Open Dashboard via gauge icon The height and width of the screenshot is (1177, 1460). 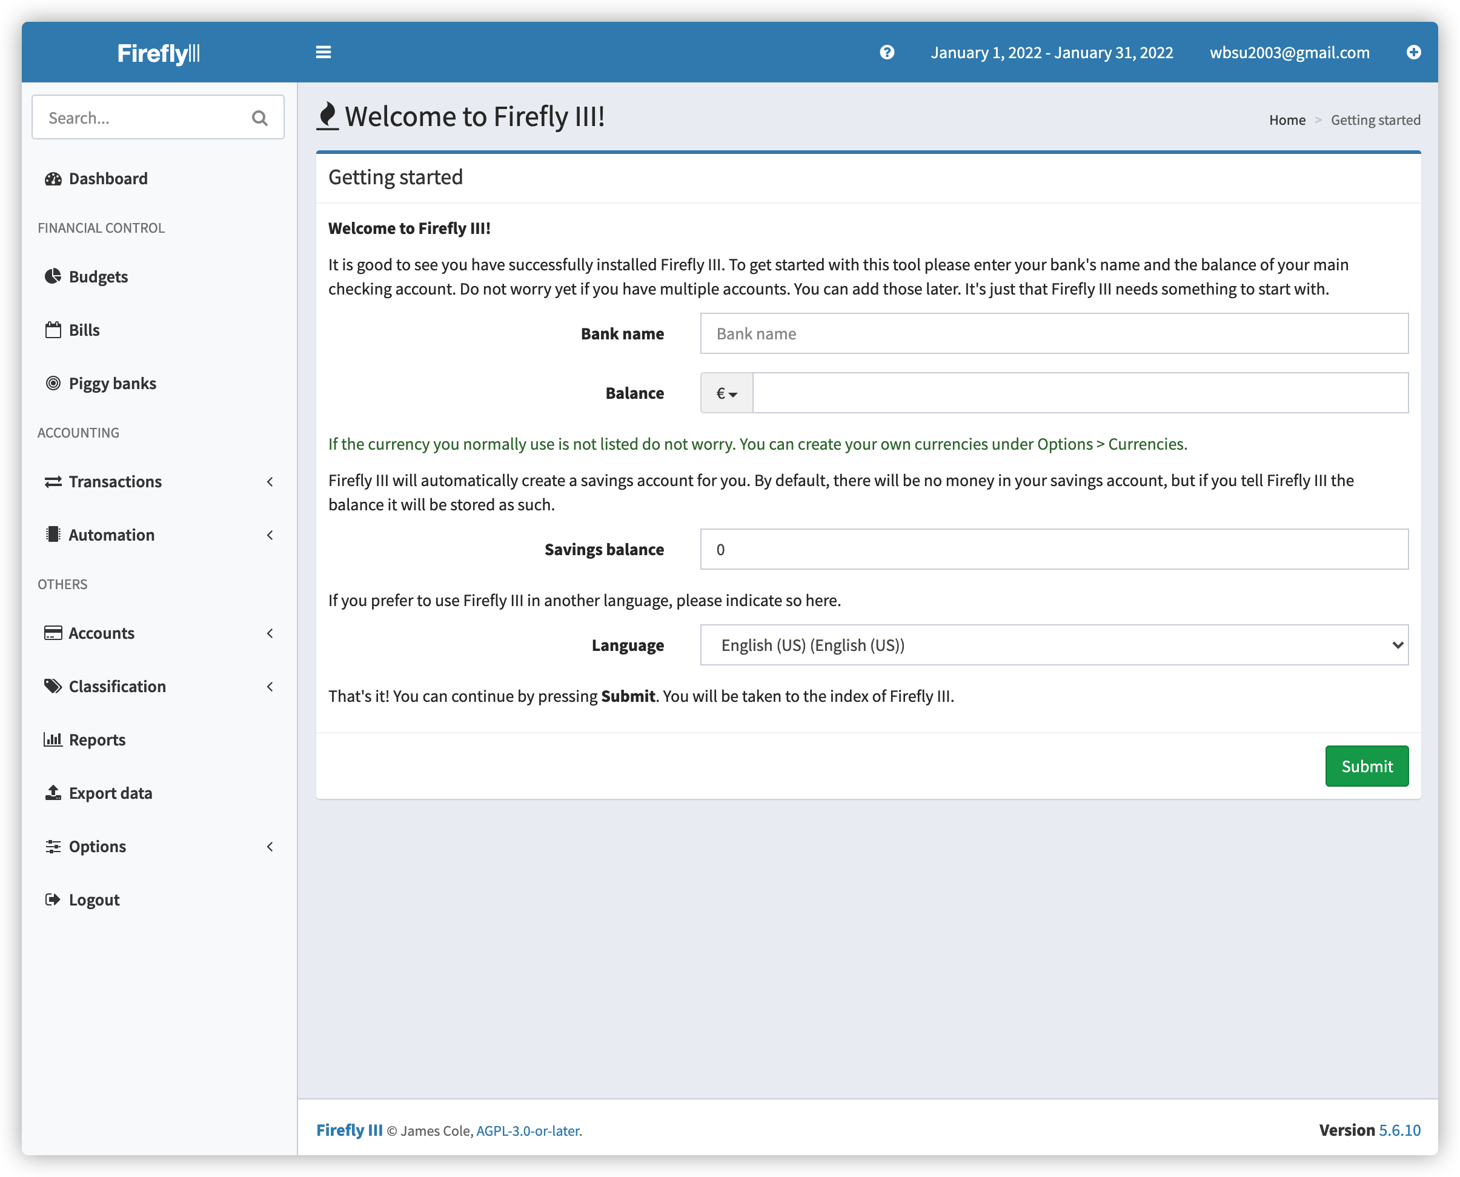[x=53, y=179]
